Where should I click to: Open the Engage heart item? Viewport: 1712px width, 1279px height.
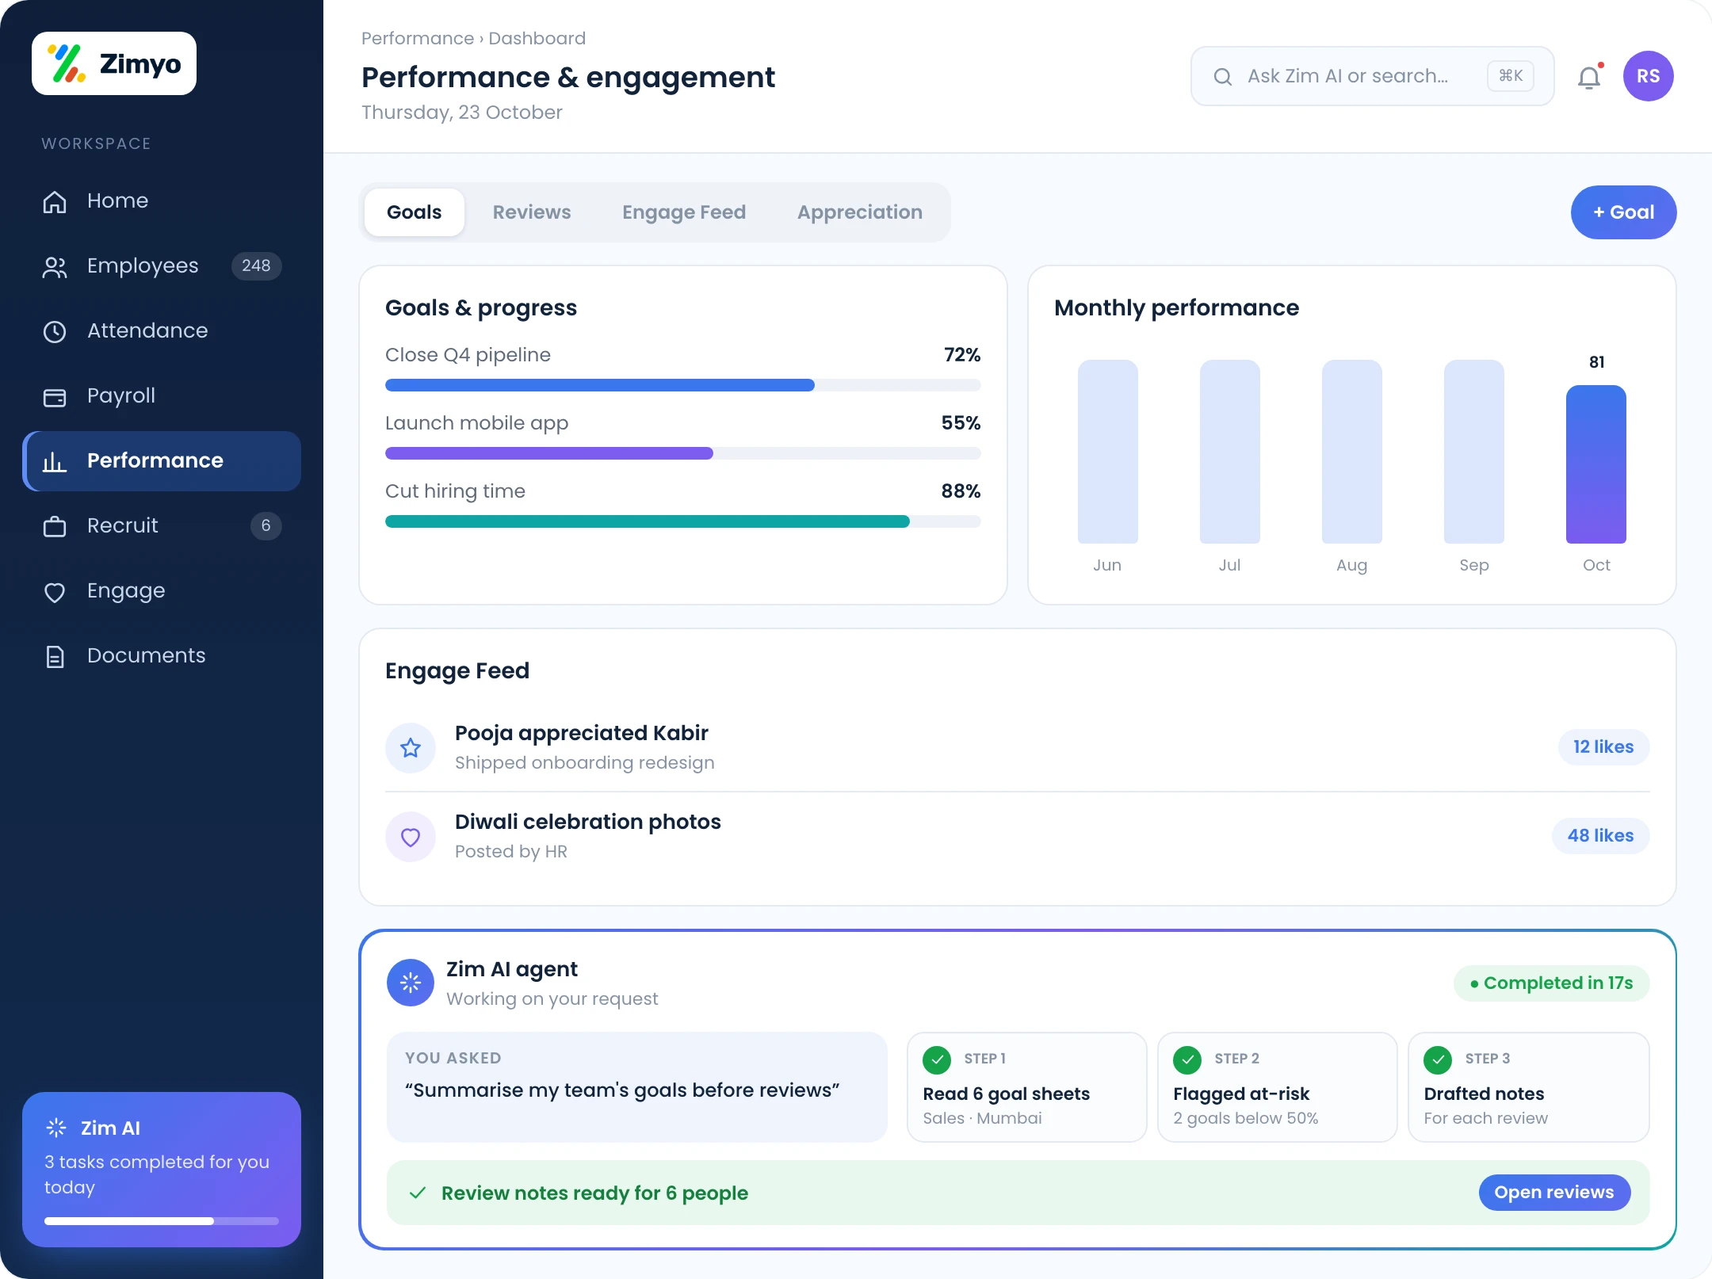point(162,591)
